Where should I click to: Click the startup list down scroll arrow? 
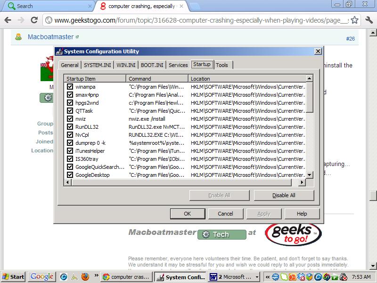tap(310, 175)
